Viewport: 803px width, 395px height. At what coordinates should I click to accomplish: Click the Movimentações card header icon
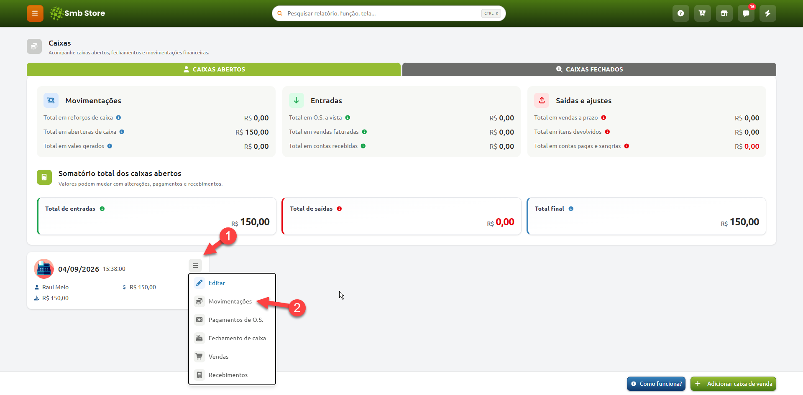point(51,100)
